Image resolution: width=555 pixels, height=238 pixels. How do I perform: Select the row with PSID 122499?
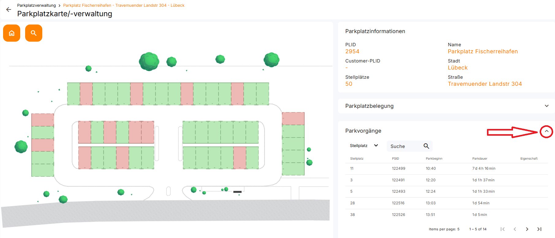(398, 168)
